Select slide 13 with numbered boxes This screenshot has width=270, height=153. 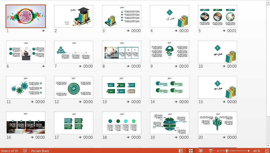(x=121, y=87)
